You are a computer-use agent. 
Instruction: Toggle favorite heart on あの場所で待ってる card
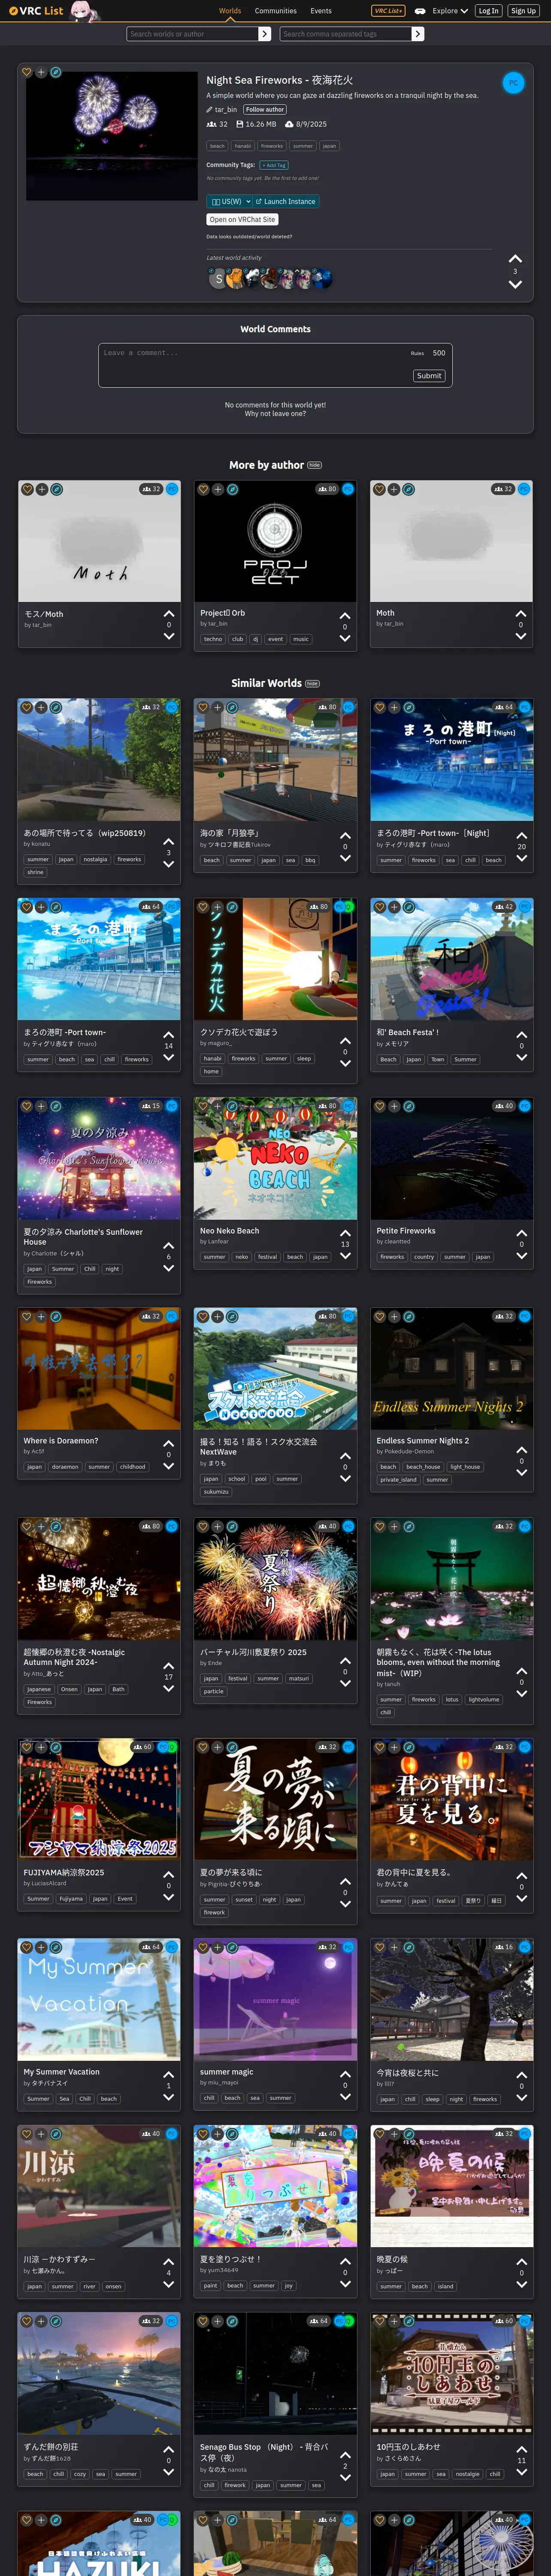27,707
